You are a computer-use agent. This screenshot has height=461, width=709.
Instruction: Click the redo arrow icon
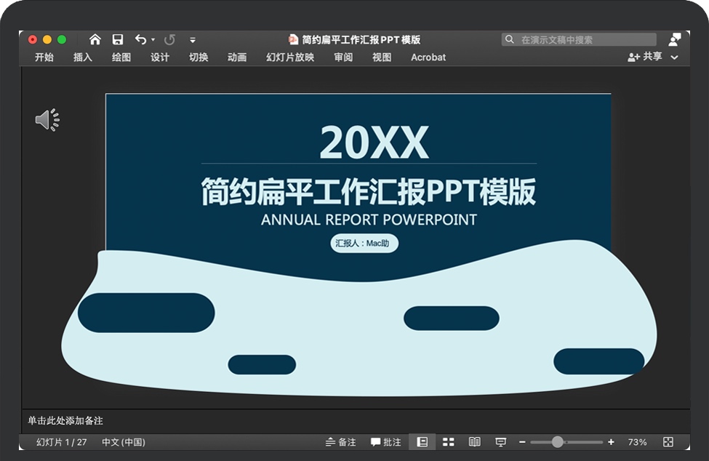coord(170,40)
